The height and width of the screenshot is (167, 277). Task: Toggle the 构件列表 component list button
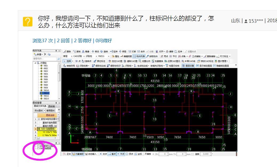pos(139,56)
